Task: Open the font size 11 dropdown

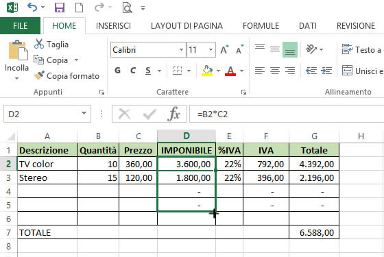Action: (x=211, y=49)
